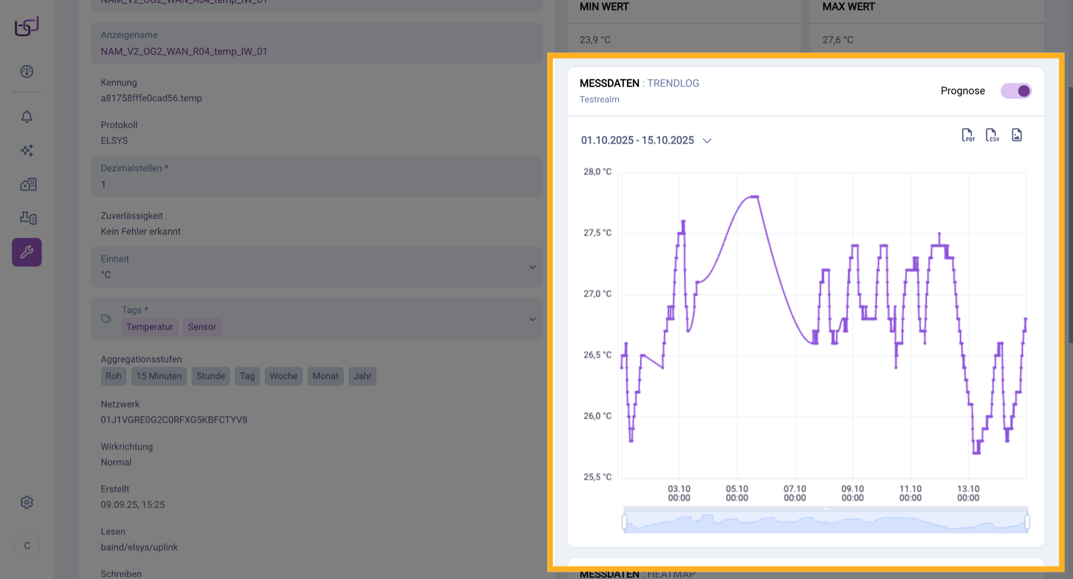Viewport: 1073px width, 579px height.
Task: Open the dashboard gauge icon
Action: [27, 71]
